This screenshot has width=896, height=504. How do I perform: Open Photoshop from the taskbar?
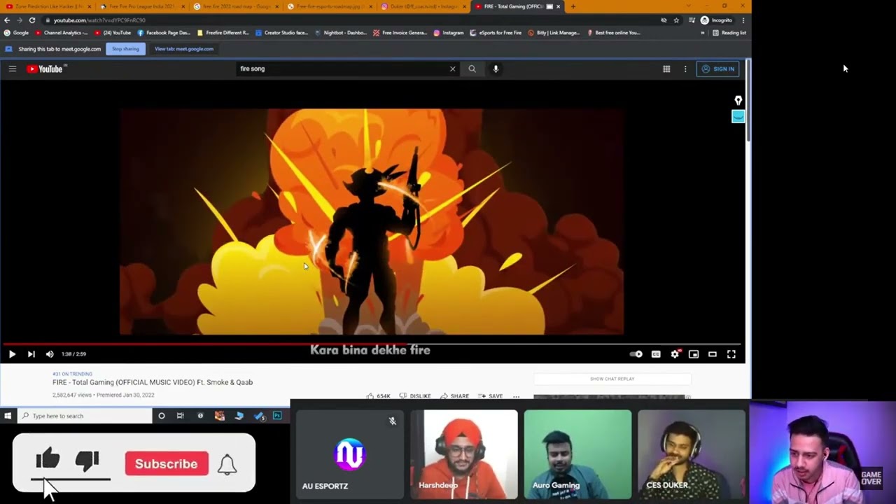277,416
